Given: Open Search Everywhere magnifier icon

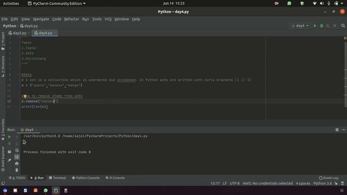Looking at the screenshot, I should tap(343, 26).
